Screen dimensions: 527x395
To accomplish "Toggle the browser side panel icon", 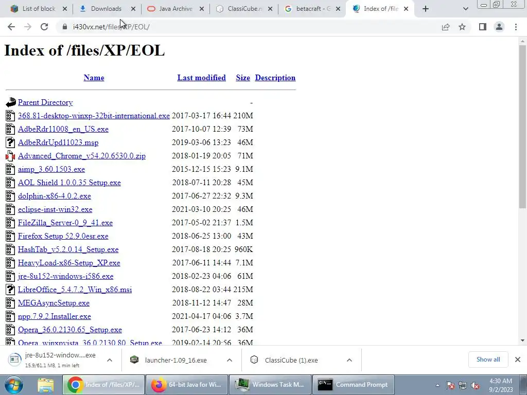I will pyautogui.click(x=483, y=27).
